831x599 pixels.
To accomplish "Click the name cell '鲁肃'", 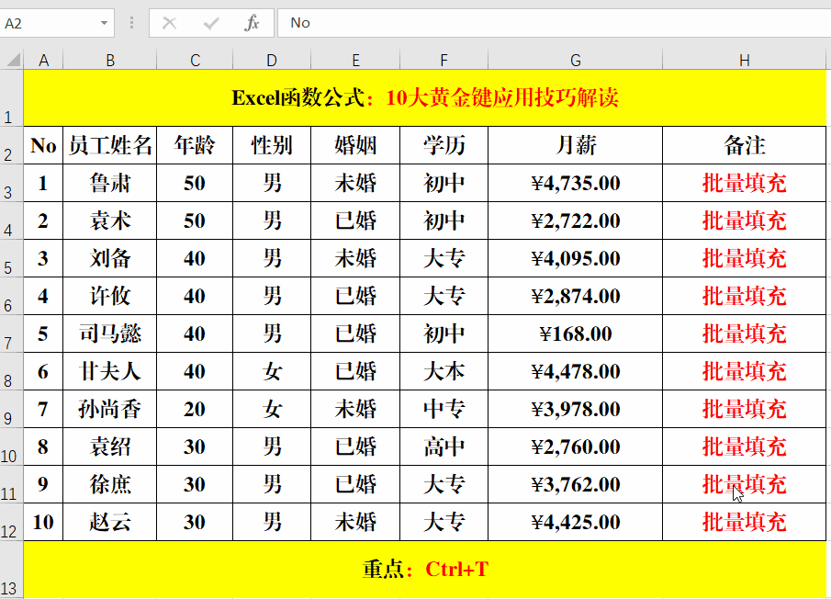I will coord(109,183).
